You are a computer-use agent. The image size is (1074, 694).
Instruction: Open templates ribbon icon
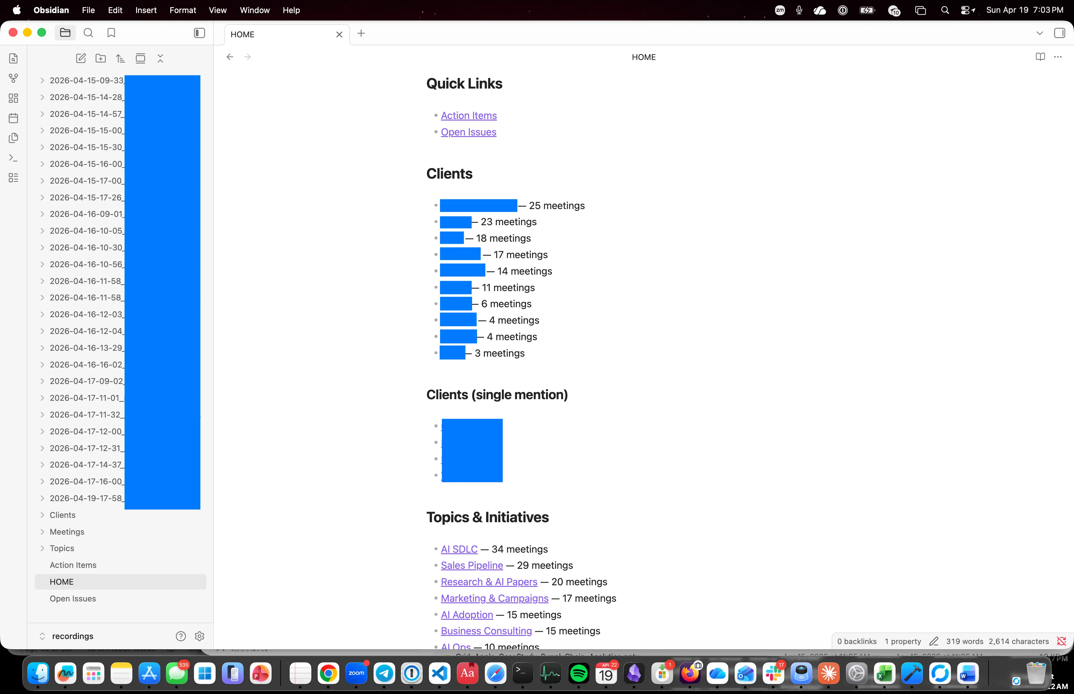[x=14, y=138]
